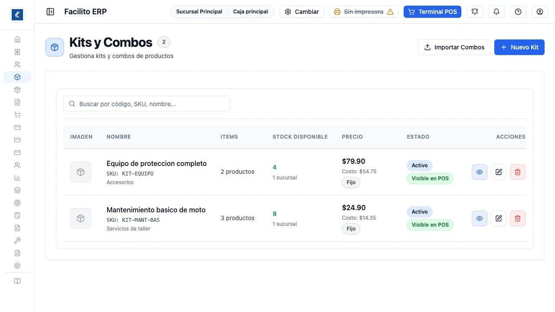555x312 pixels.
Task: View the Equipo de proteccion completo kit
Action: [480, 172]
